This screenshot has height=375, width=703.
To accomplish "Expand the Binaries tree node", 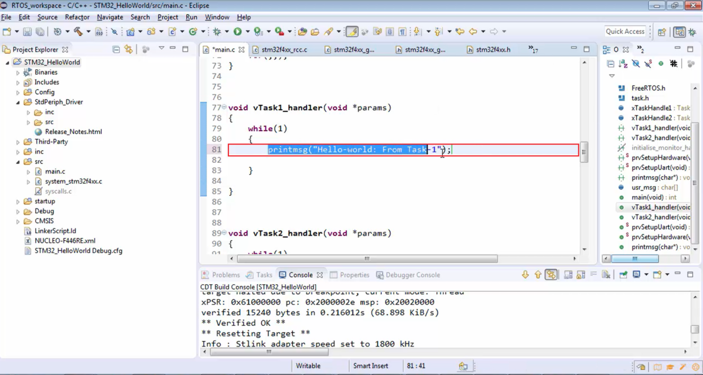I will click(x=18, y=73).
